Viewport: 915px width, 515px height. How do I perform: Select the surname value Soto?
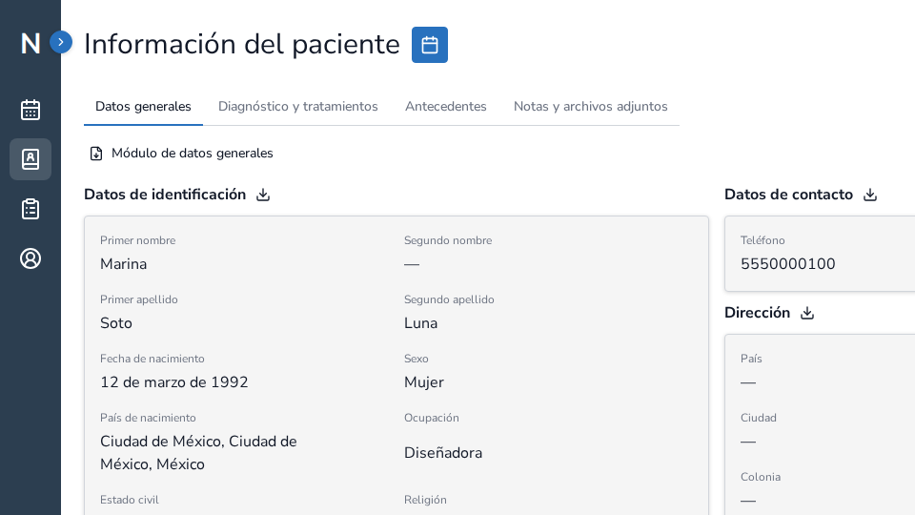click(116, 323)
